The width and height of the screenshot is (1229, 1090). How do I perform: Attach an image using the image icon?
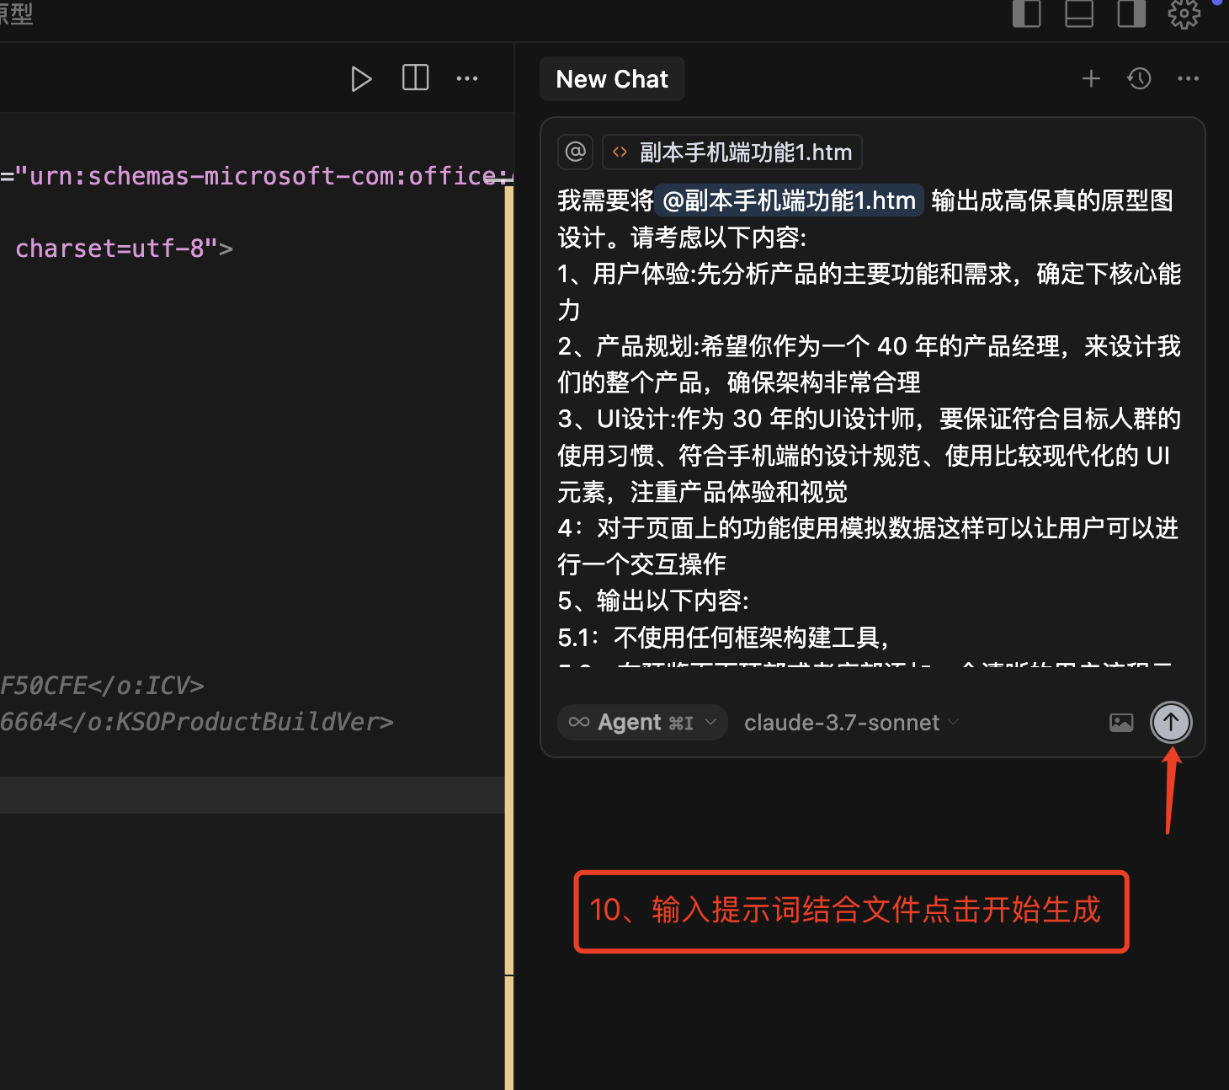pos(1120,722)
